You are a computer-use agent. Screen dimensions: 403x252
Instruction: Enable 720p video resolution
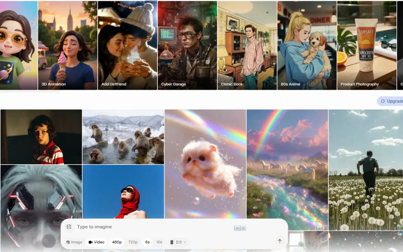click(133, 242)
